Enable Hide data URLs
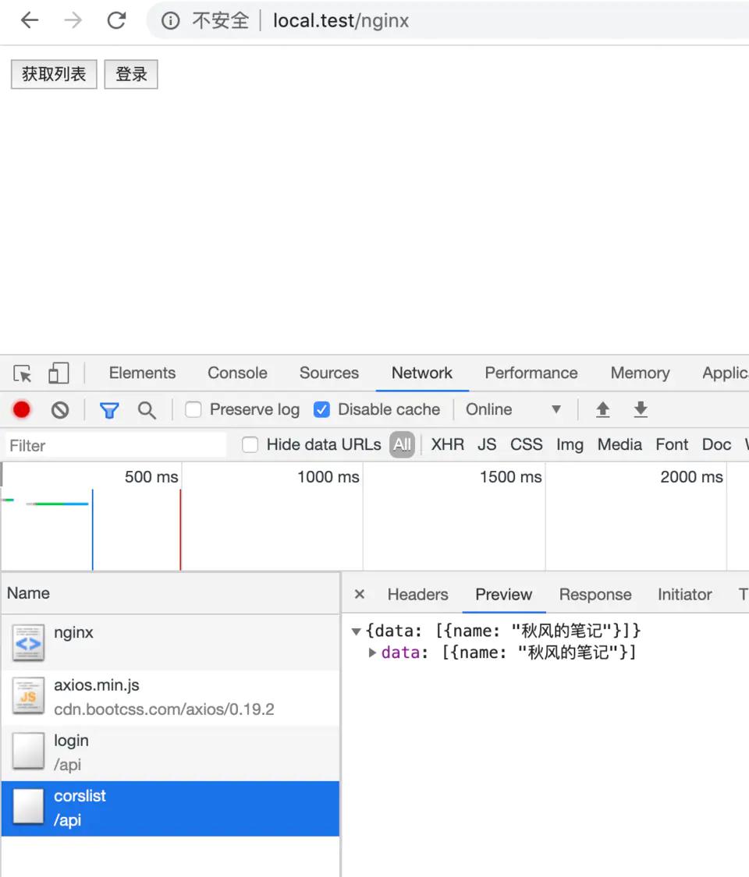Screen dimensions: 749x877 point(250,444)
